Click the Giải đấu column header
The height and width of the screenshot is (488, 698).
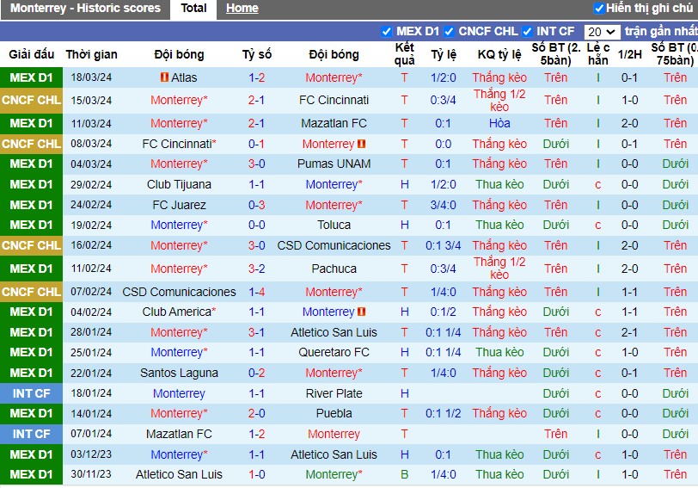(x=31, y=54)
